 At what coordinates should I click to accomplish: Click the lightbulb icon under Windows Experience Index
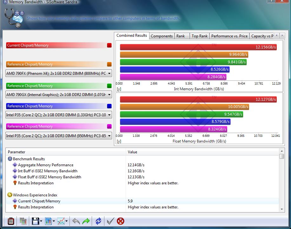(x=15, y=207)
